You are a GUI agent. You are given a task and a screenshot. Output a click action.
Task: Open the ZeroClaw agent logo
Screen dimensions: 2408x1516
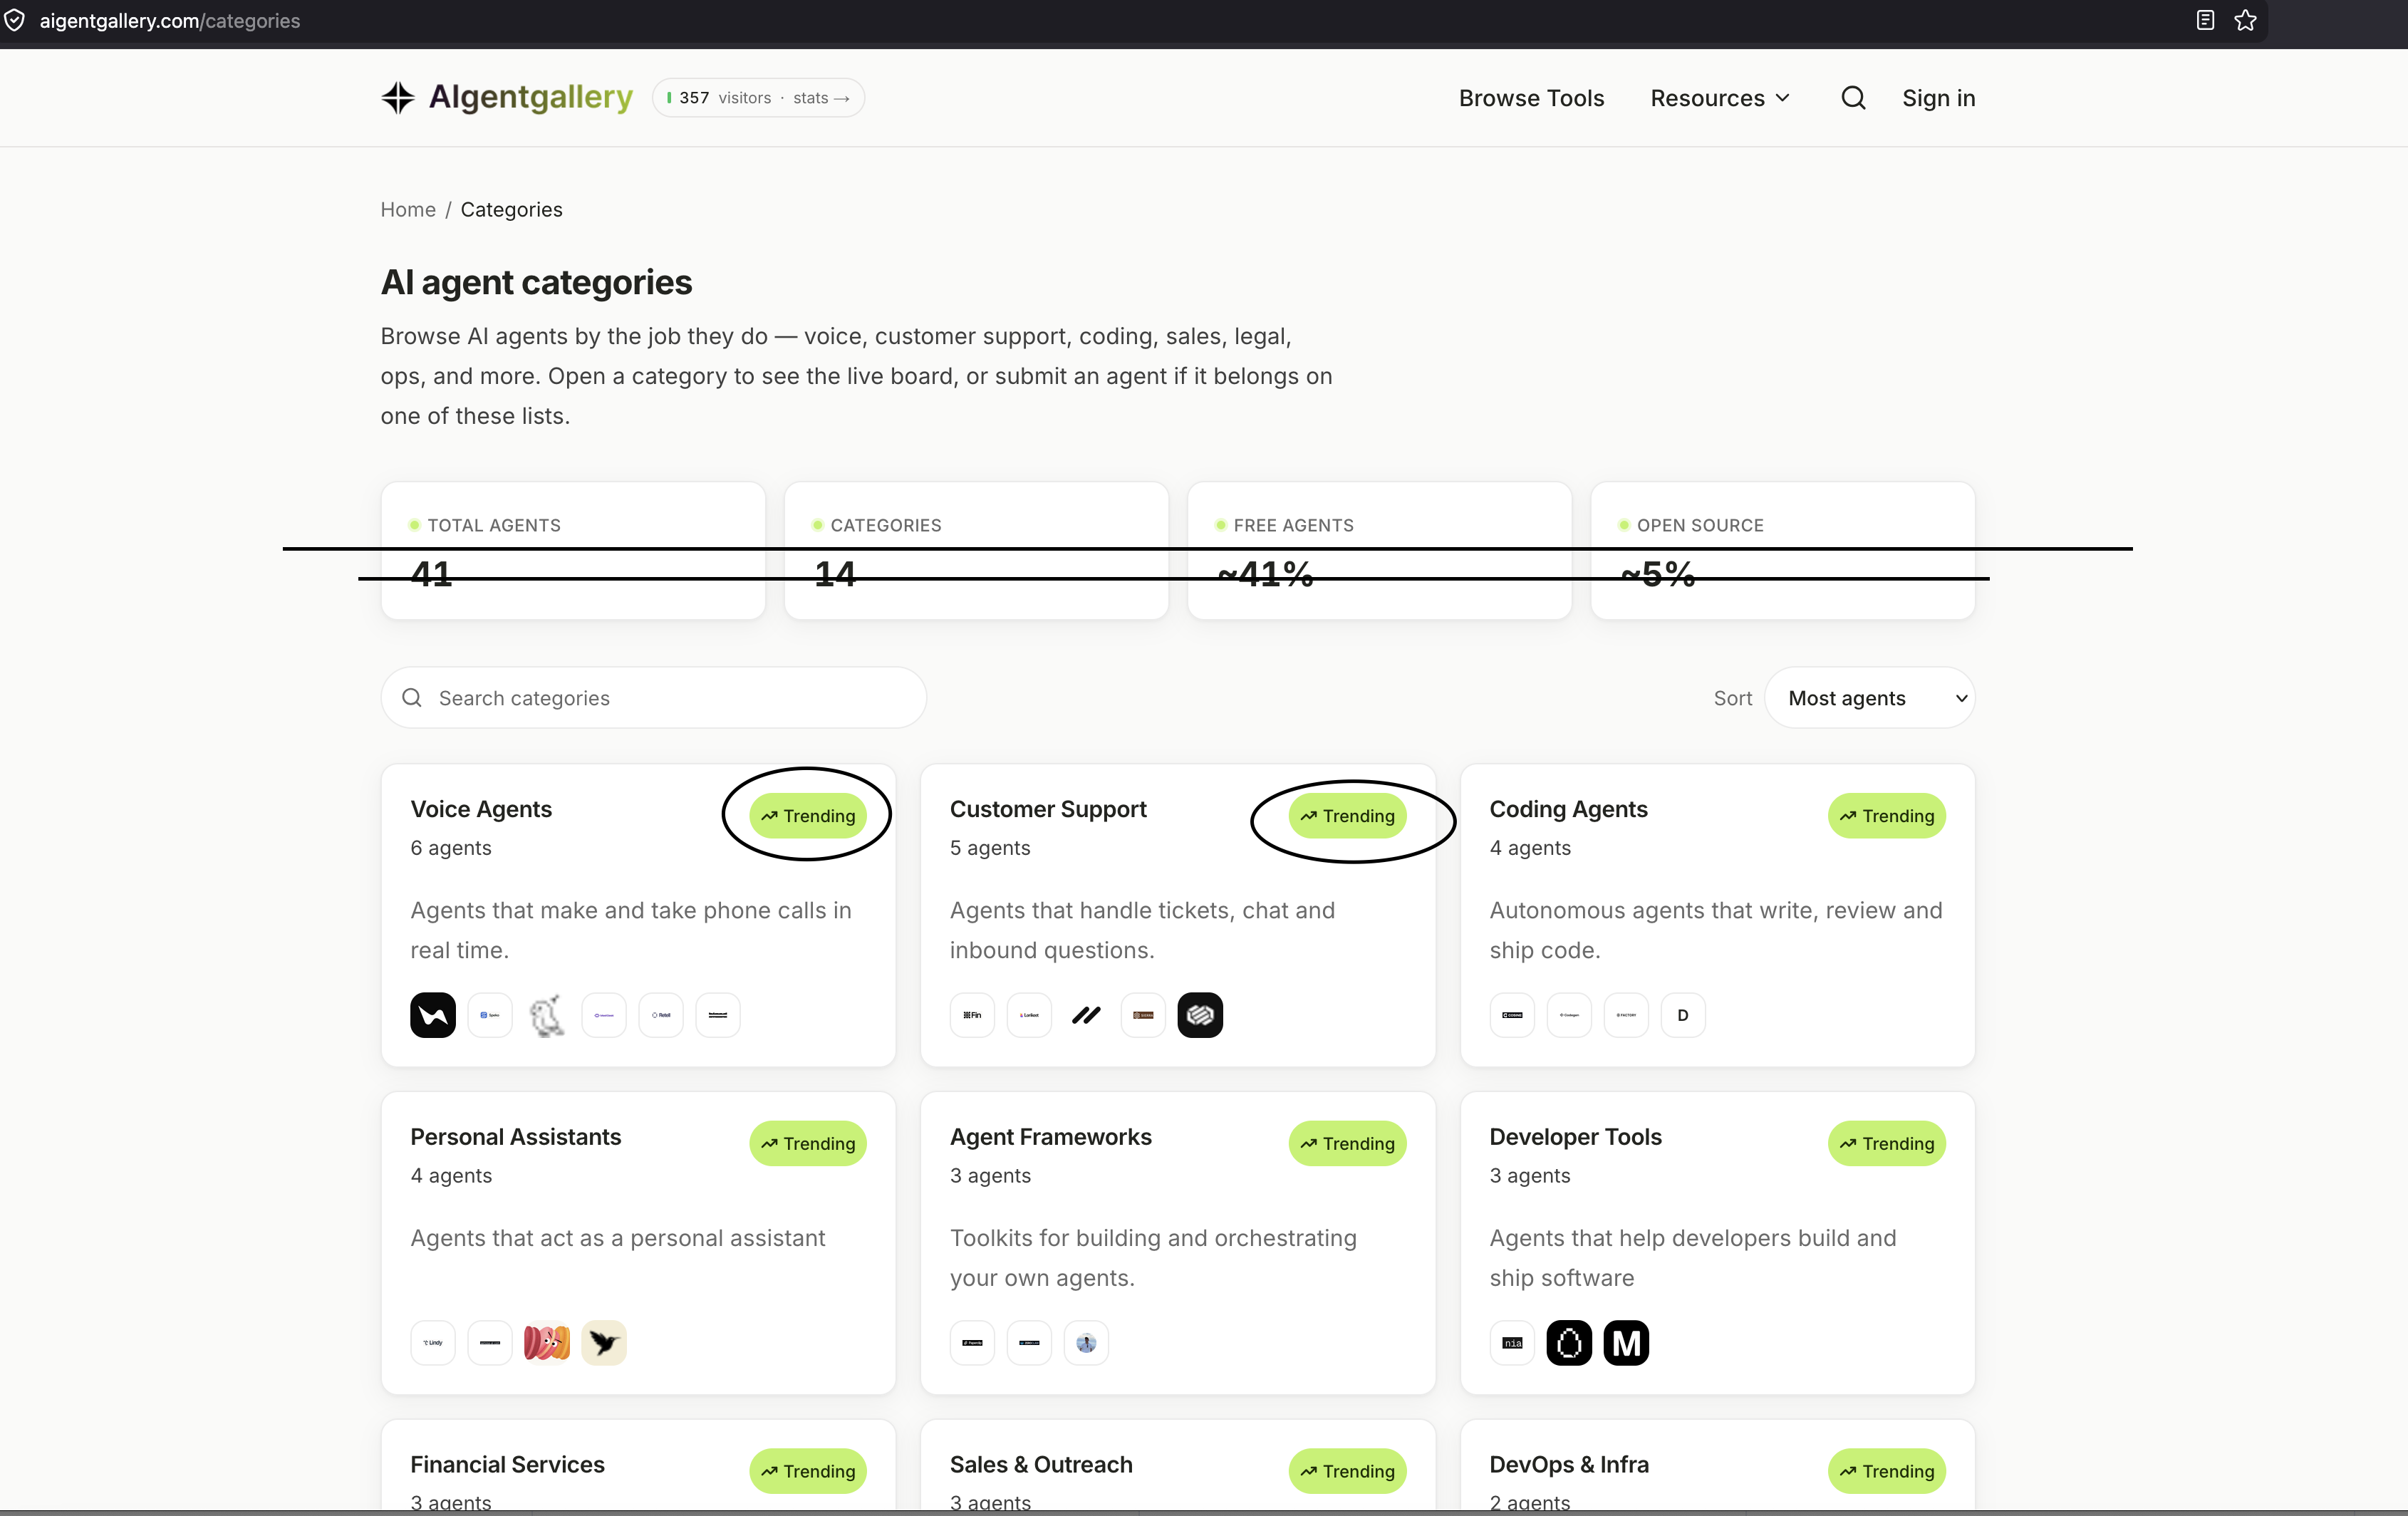(x=1029, y=1343)
